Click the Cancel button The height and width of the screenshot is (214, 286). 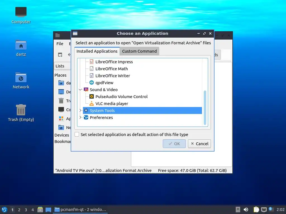click(x=199, y=144)
